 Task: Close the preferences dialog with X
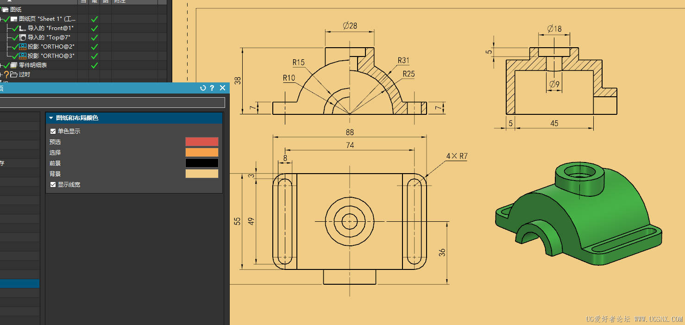pos(222,88)
